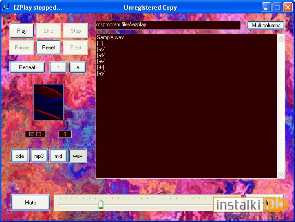Mute the audio with Mute button
Image resolution: width=295 pixels, height=222 pixels.
coord(30,203)
